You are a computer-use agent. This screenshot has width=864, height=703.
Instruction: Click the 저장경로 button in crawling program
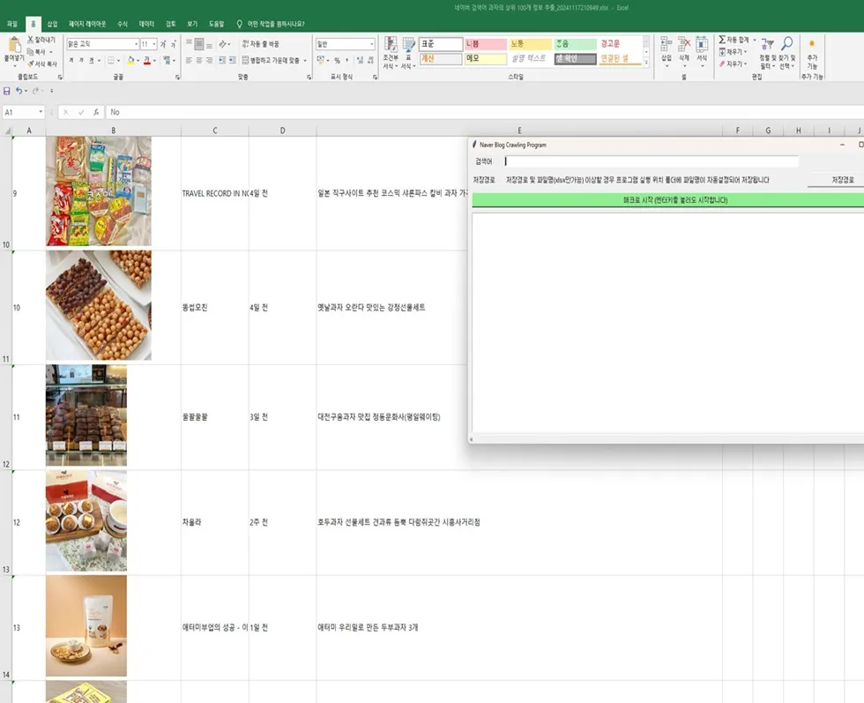pyautogui.click(x=842, y=180)
